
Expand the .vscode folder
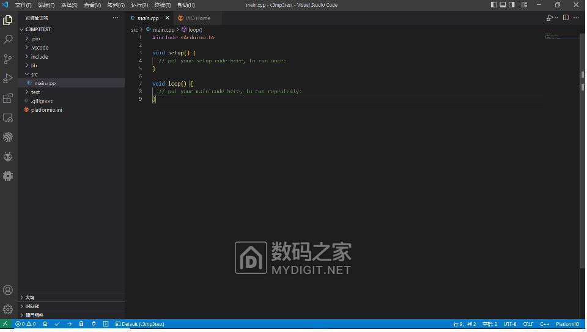click(39, 48)
